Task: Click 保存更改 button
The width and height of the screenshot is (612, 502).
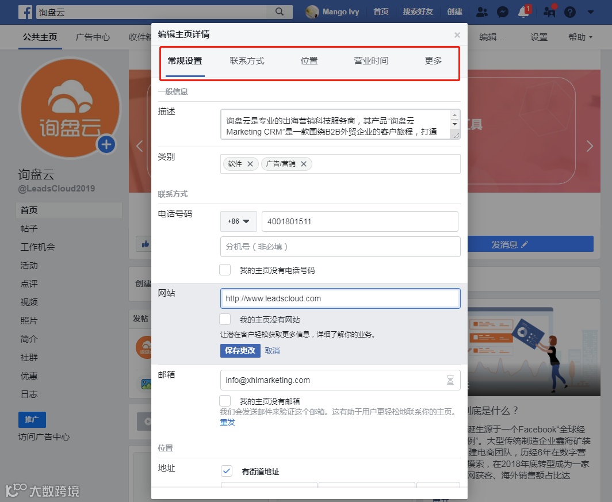Action: [240, 351]
